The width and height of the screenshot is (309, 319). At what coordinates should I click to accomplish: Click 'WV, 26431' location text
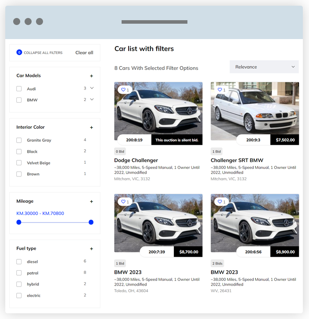[221, 291]
